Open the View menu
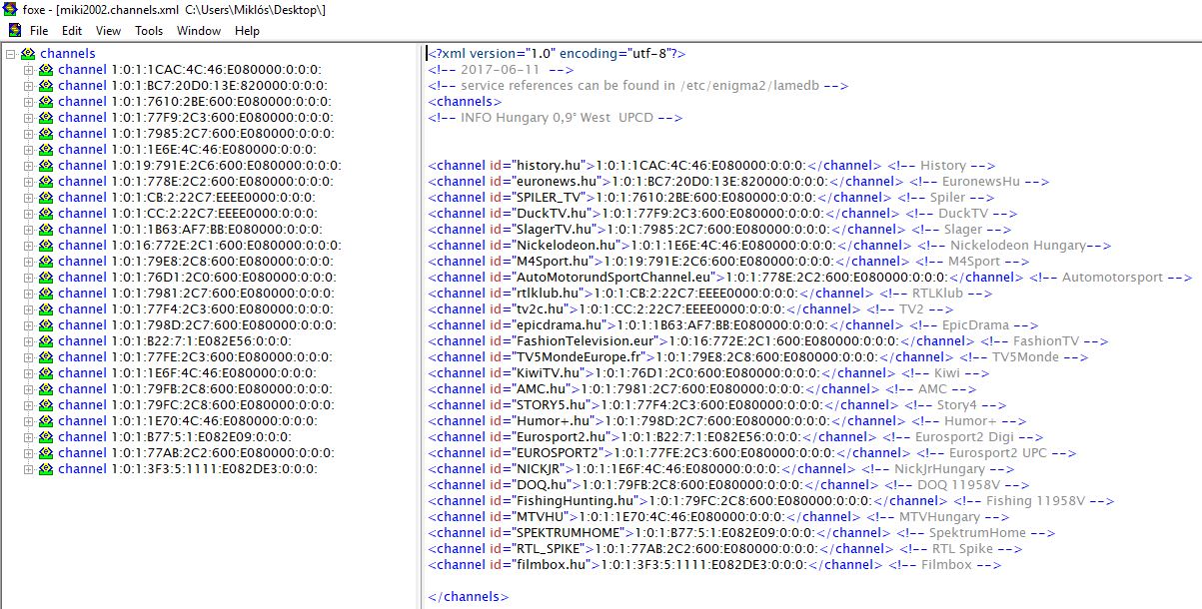 point(108,31)
